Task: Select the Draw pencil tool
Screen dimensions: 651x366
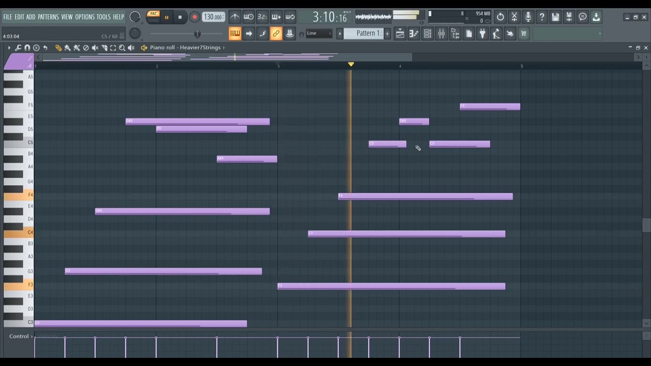Action: tap(58, 47)
